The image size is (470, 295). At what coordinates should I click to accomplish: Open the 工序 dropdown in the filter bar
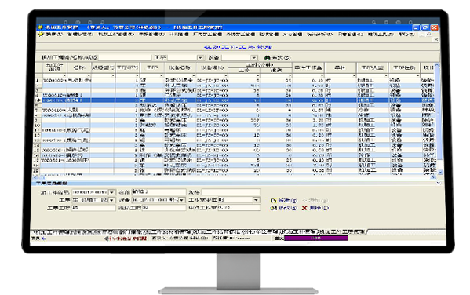[200, 57]
